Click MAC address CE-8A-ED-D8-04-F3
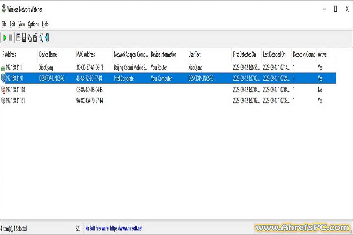The height and width of the screenshot is (235, 353). pos(90,90)
